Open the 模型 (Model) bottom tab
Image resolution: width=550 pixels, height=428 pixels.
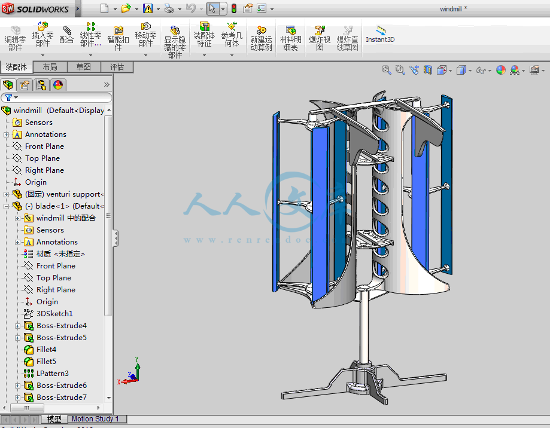(x=54, y=419)
